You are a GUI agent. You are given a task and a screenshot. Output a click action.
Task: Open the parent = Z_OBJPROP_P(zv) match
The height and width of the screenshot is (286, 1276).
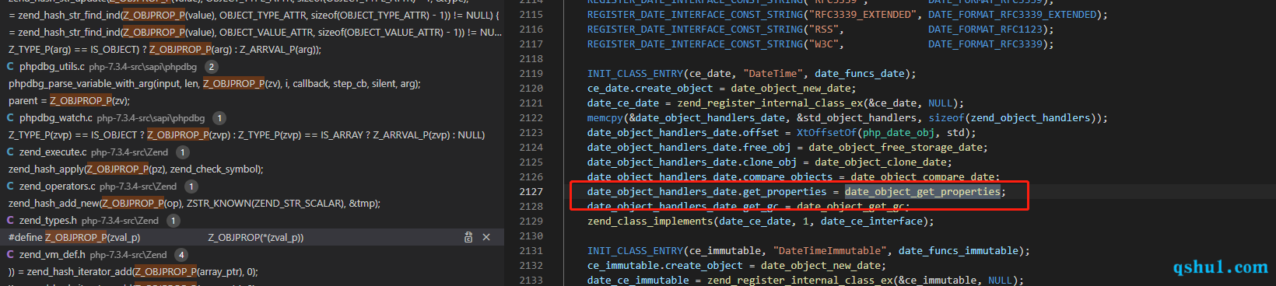(x=69, y=101)
